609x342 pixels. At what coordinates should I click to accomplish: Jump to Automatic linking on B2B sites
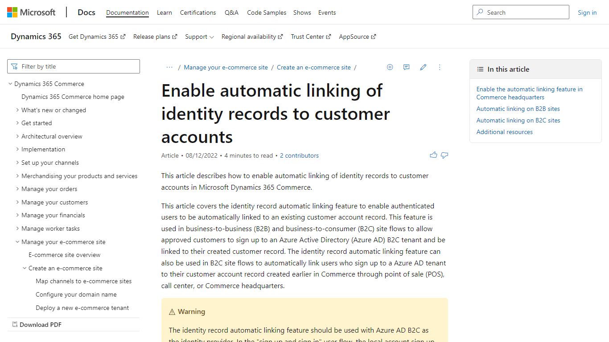[518, 109]
